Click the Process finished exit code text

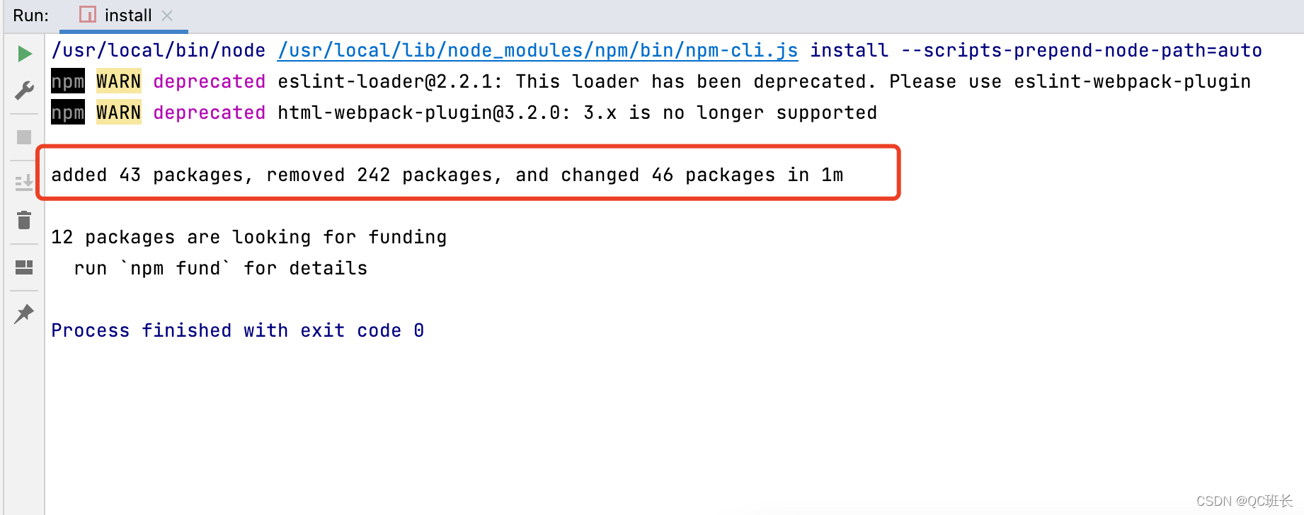tap(238, 330)
